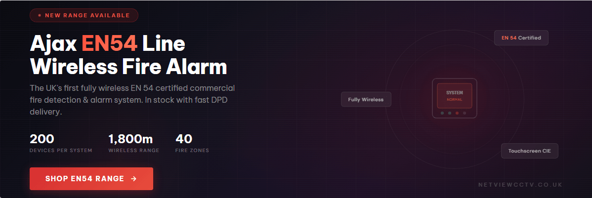Click the Wireless Fire Alarm heading line
Viewport: 592px width, 198px height.
click(x=128, y=67)
